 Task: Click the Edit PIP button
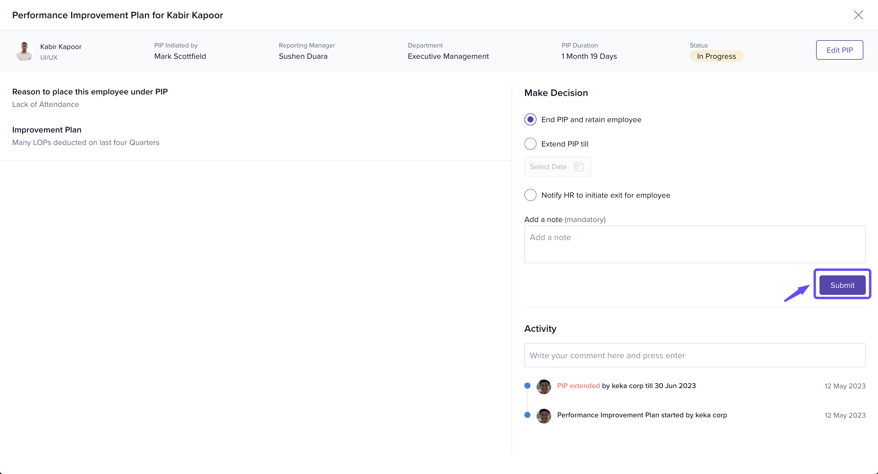(839, 50)
